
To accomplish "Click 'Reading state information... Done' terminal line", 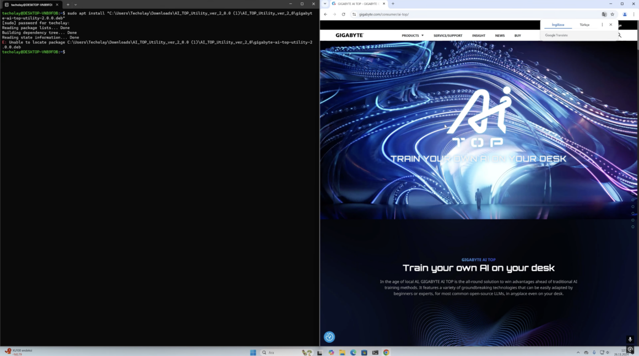I will click(40, 37).
